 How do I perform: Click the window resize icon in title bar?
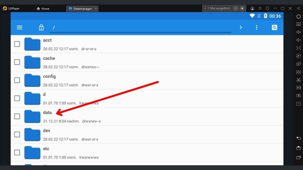[267, 8]
